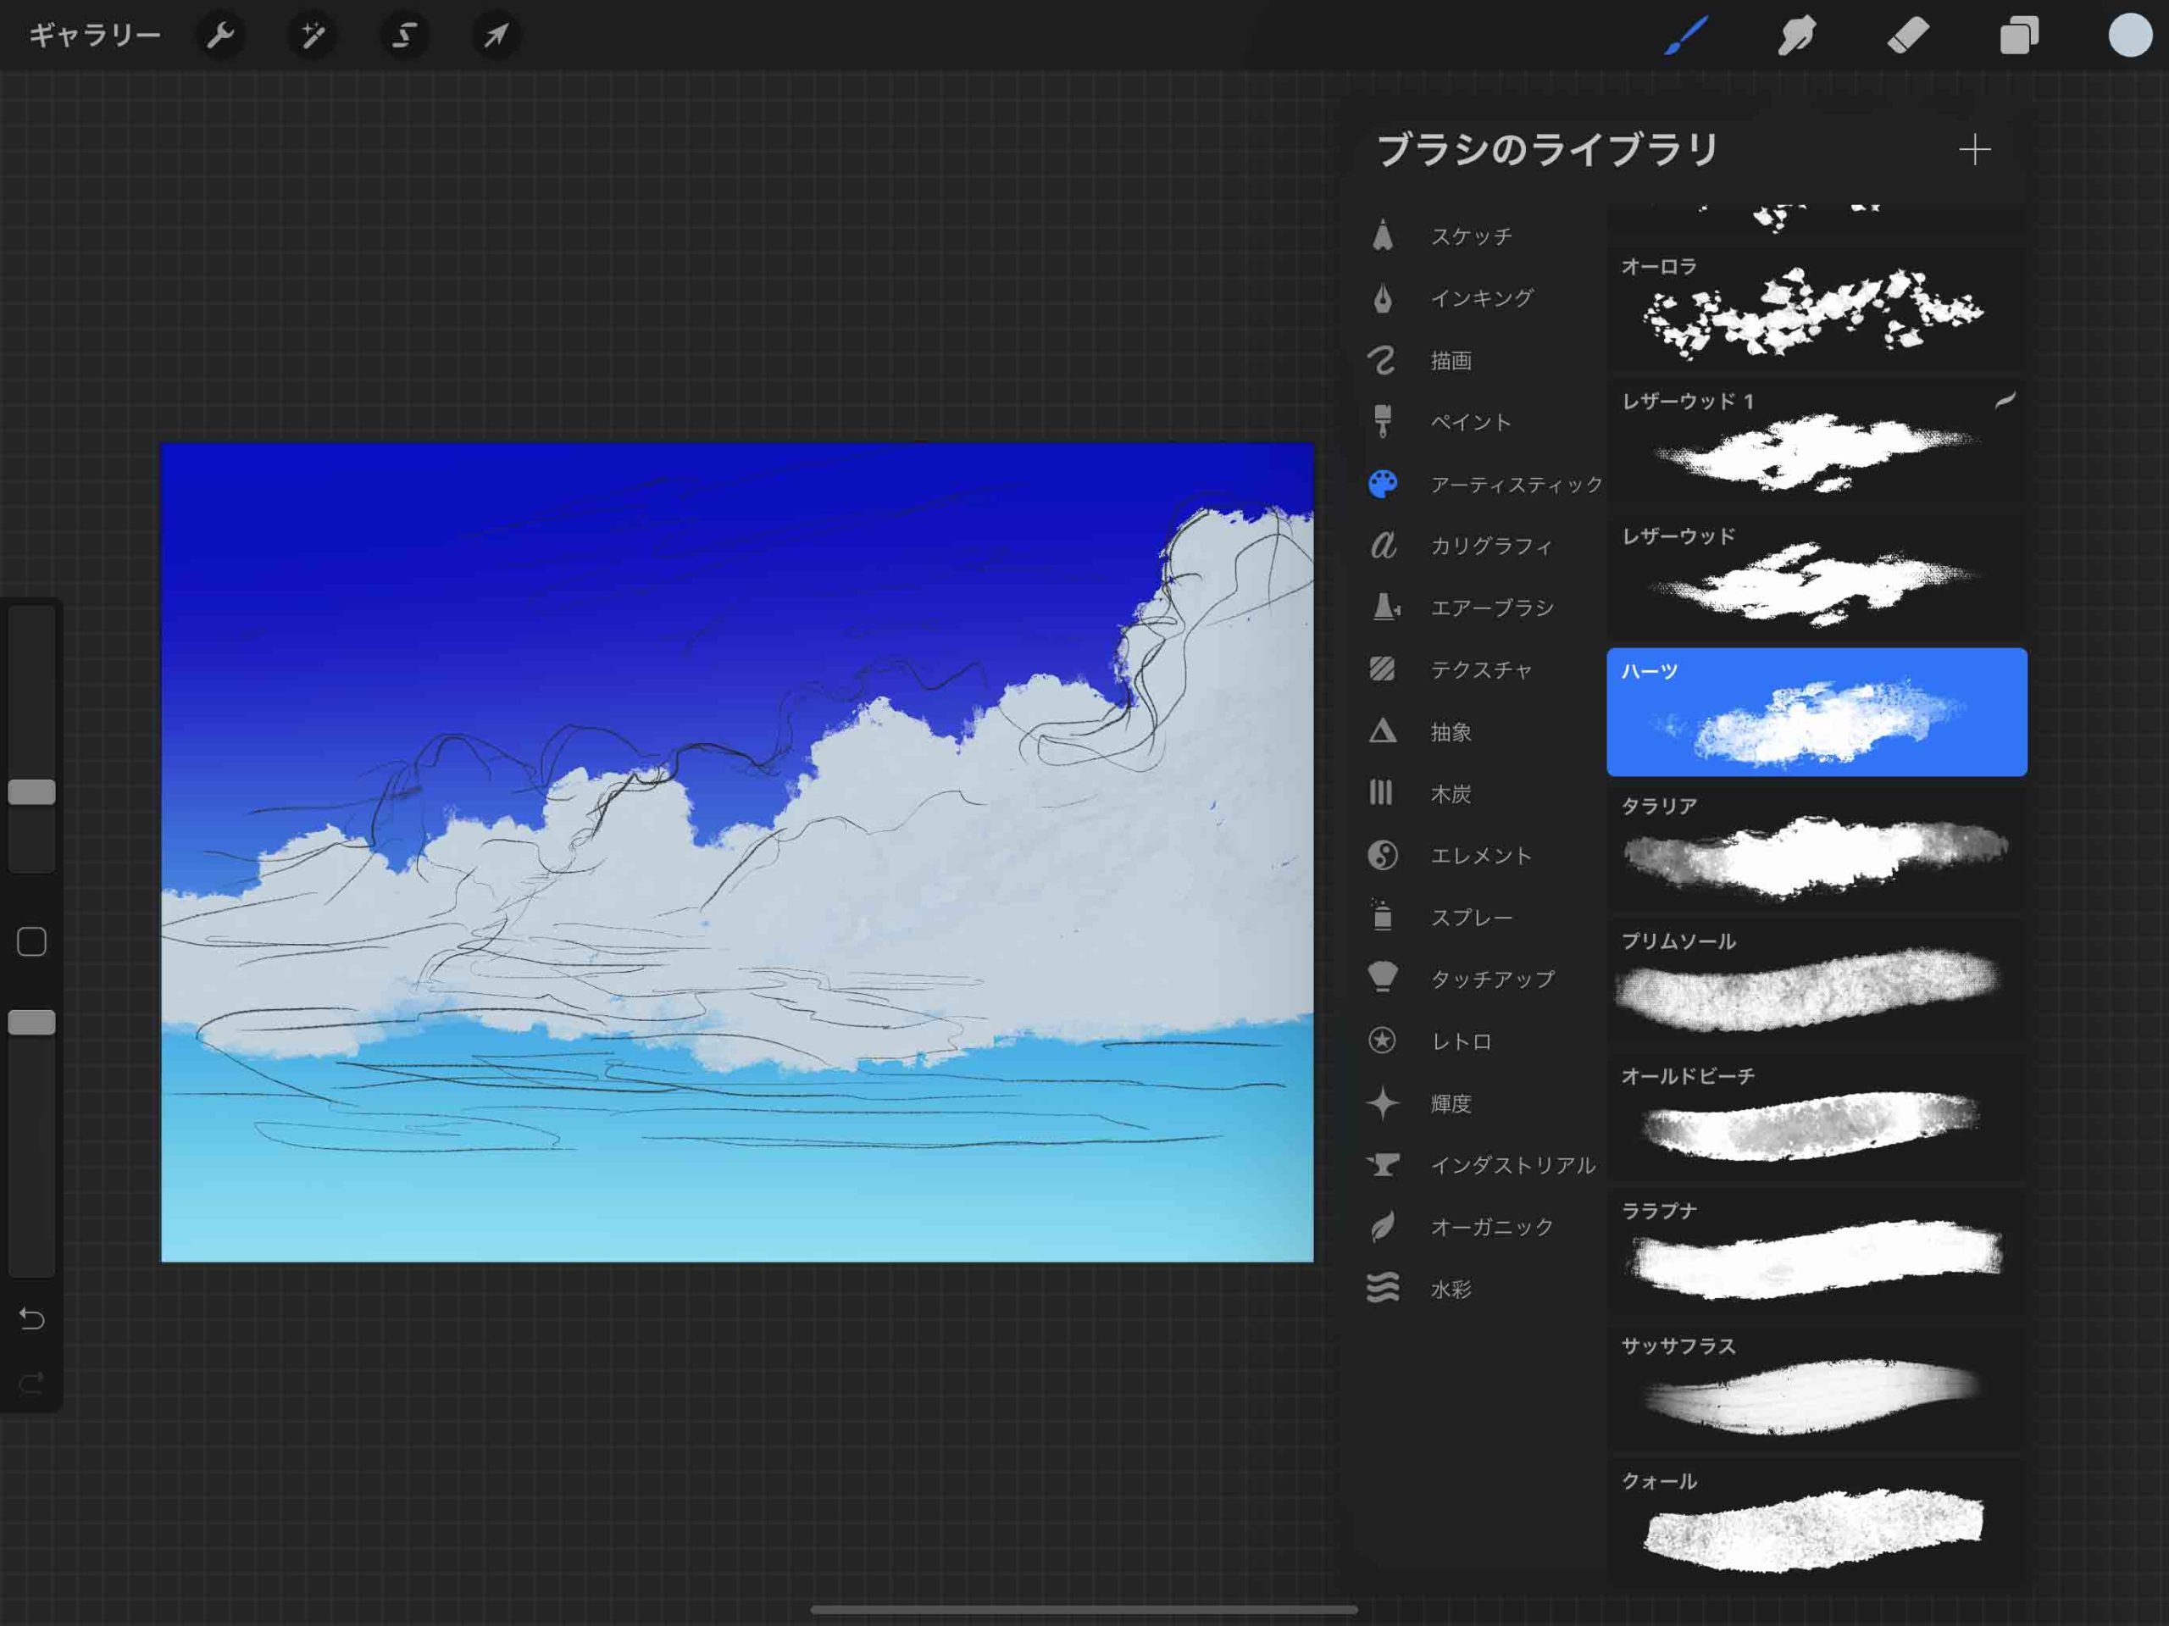Open the Actions wrench menu
The width and height of the screenshot is (2169, 1626).
point(220,36)
